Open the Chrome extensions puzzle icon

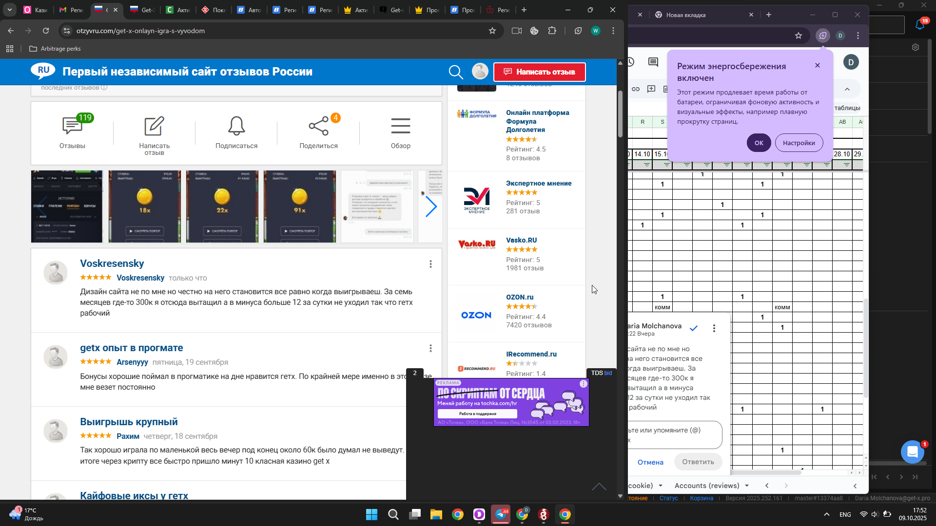pyautogui.click(x=552, y=31)
